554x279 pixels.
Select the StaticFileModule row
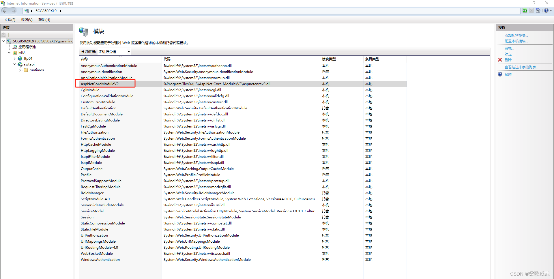(x=243, y=229)
